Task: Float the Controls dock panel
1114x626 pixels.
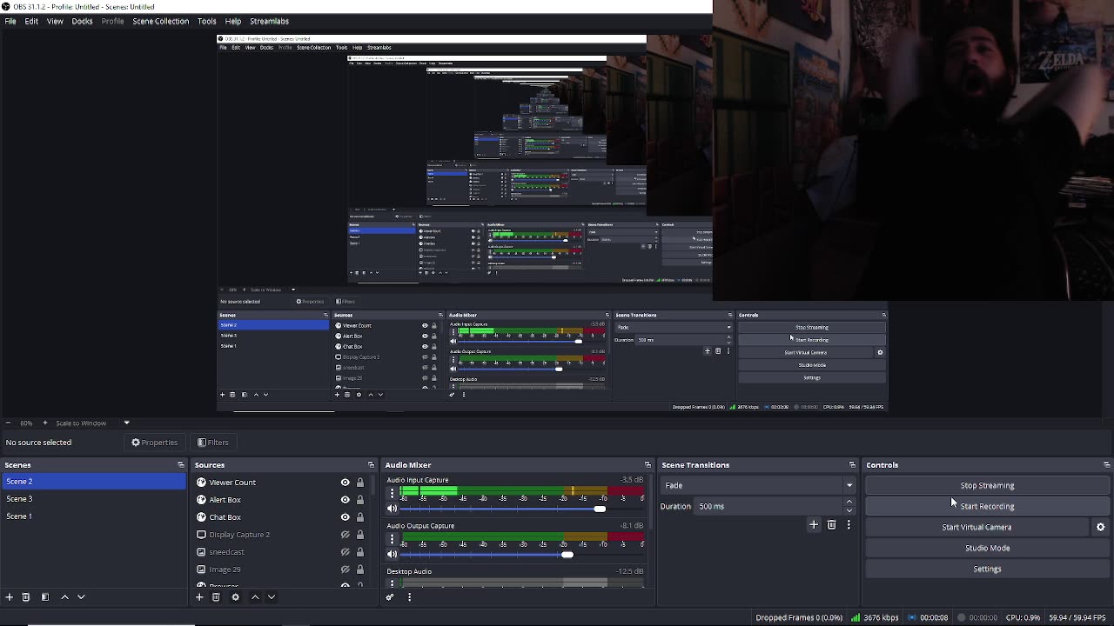Action: point(1106,465)
